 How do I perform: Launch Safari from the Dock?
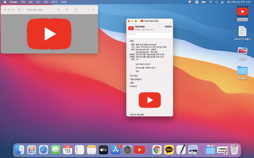click(x=43, y=150)
